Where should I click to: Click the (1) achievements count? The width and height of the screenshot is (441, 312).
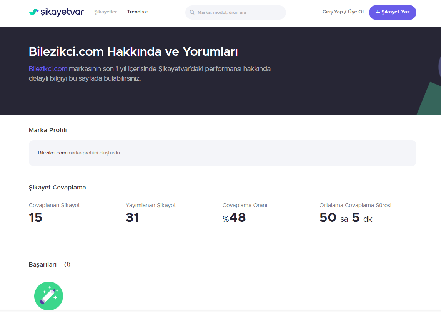pos(67,264)
